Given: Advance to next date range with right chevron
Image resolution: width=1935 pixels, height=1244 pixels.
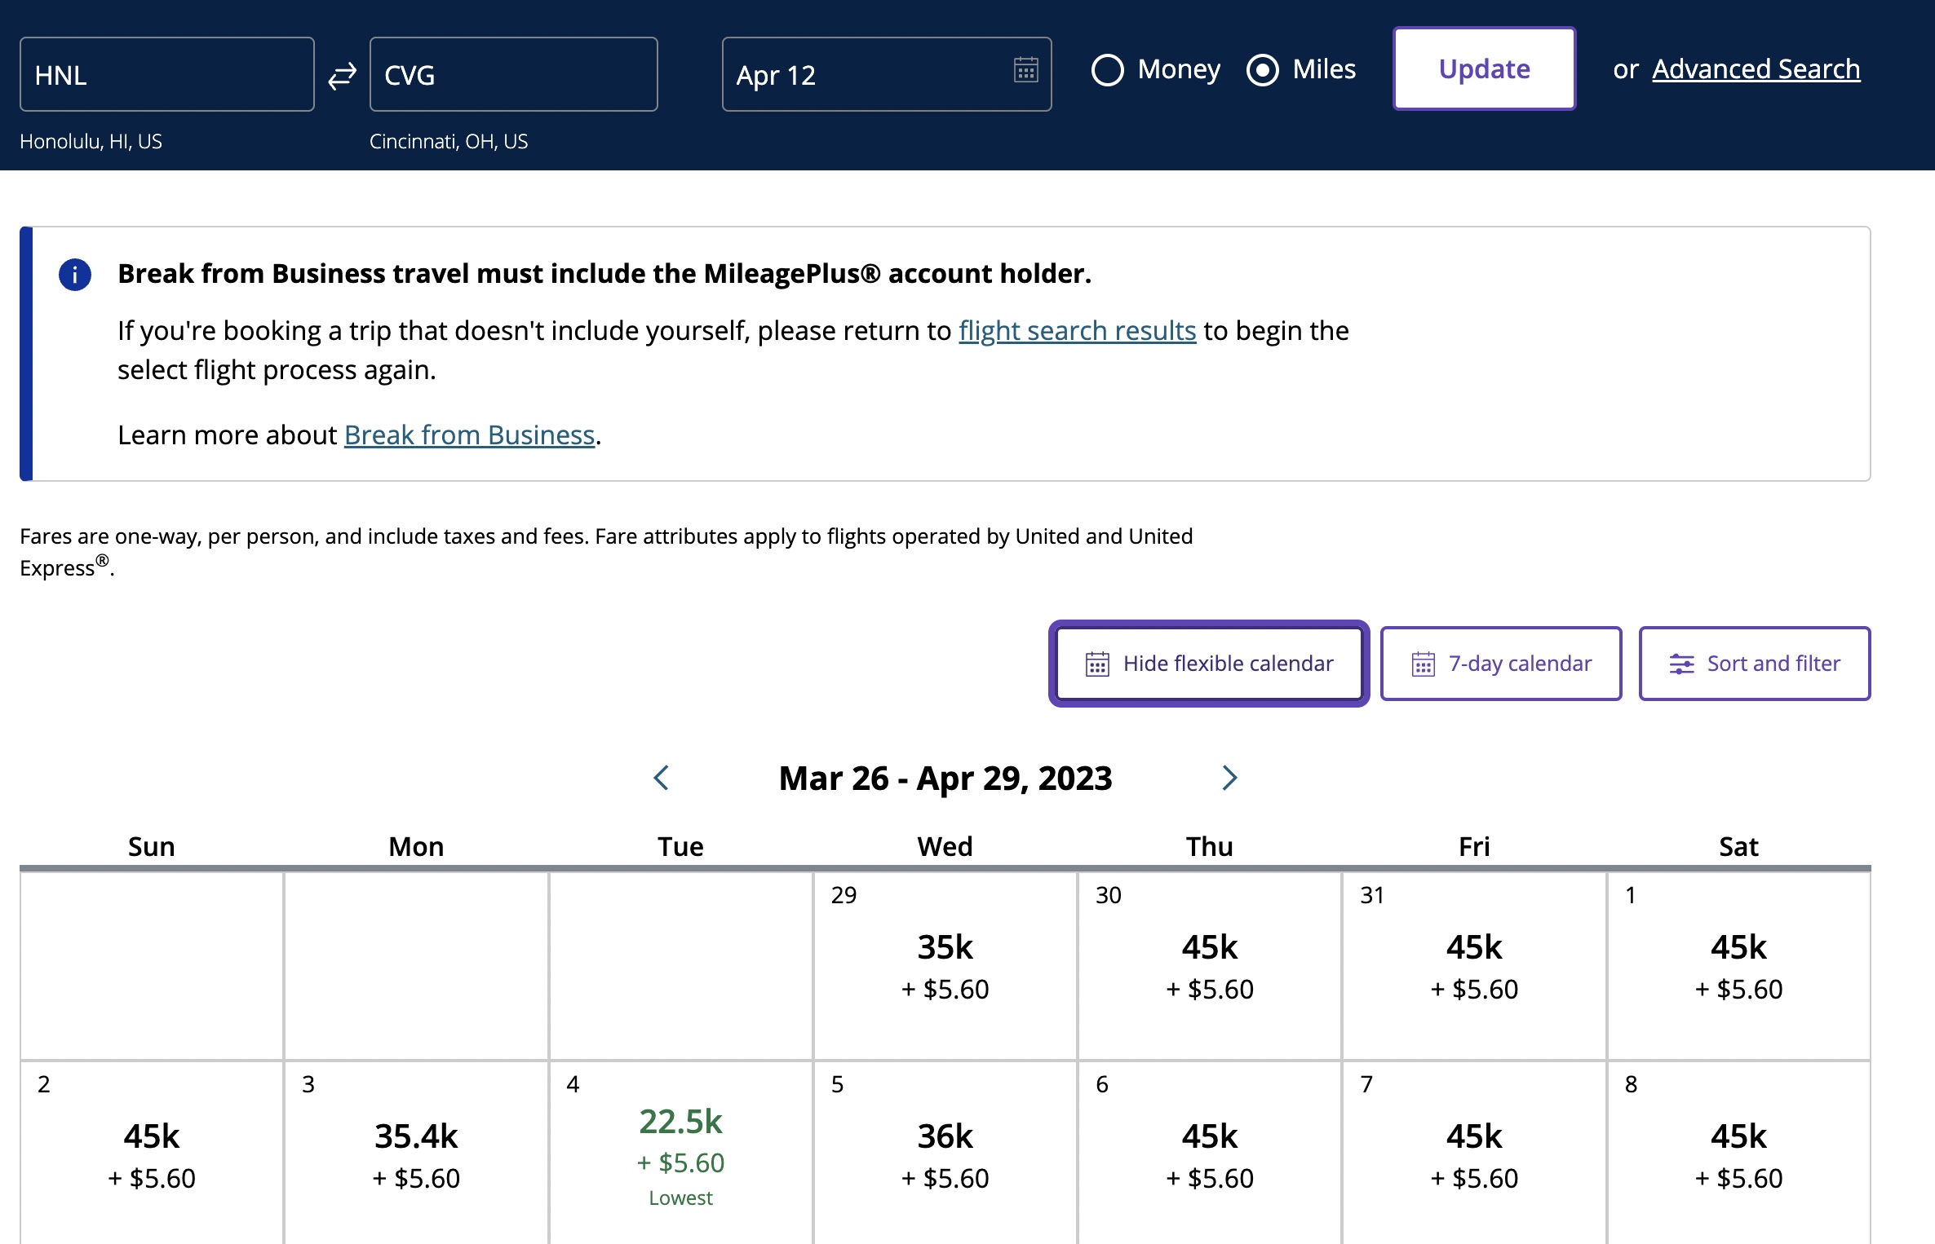Looking at the screenshot, I should pos(1229,778).
